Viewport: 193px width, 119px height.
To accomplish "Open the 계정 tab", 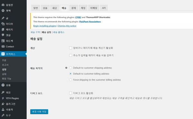I will point(83,8).
